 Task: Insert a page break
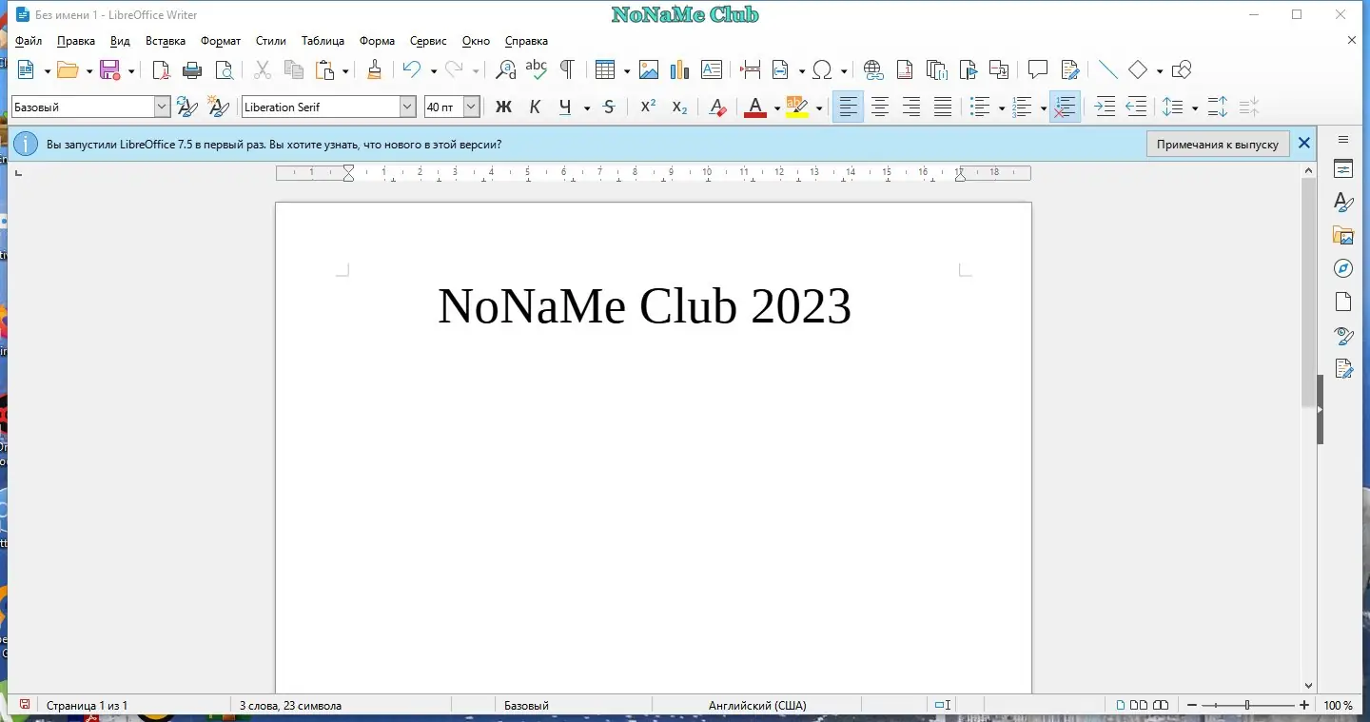(x=750, y=69)
